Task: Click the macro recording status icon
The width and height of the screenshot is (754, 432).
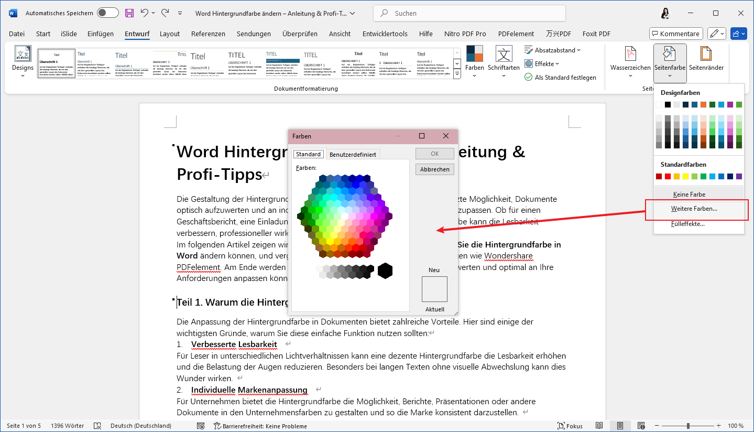Action: [x=201, y=426]
